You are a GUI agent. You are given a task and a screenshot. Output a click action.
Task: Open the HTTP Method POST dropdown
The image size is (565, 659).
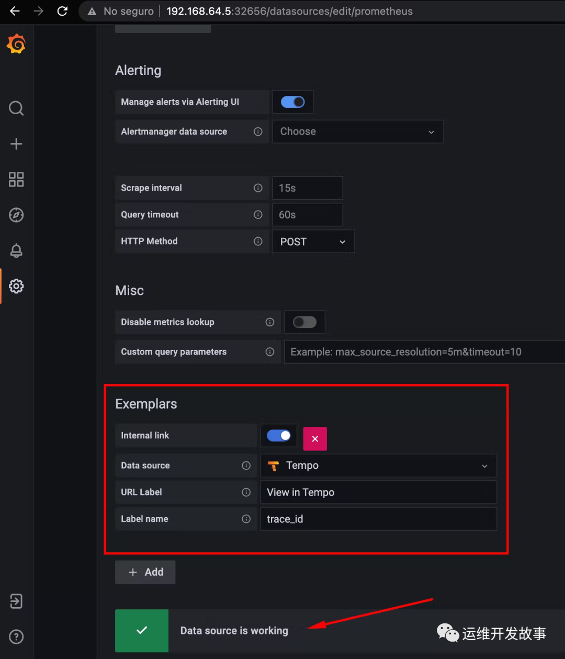(x=313, y=241)
